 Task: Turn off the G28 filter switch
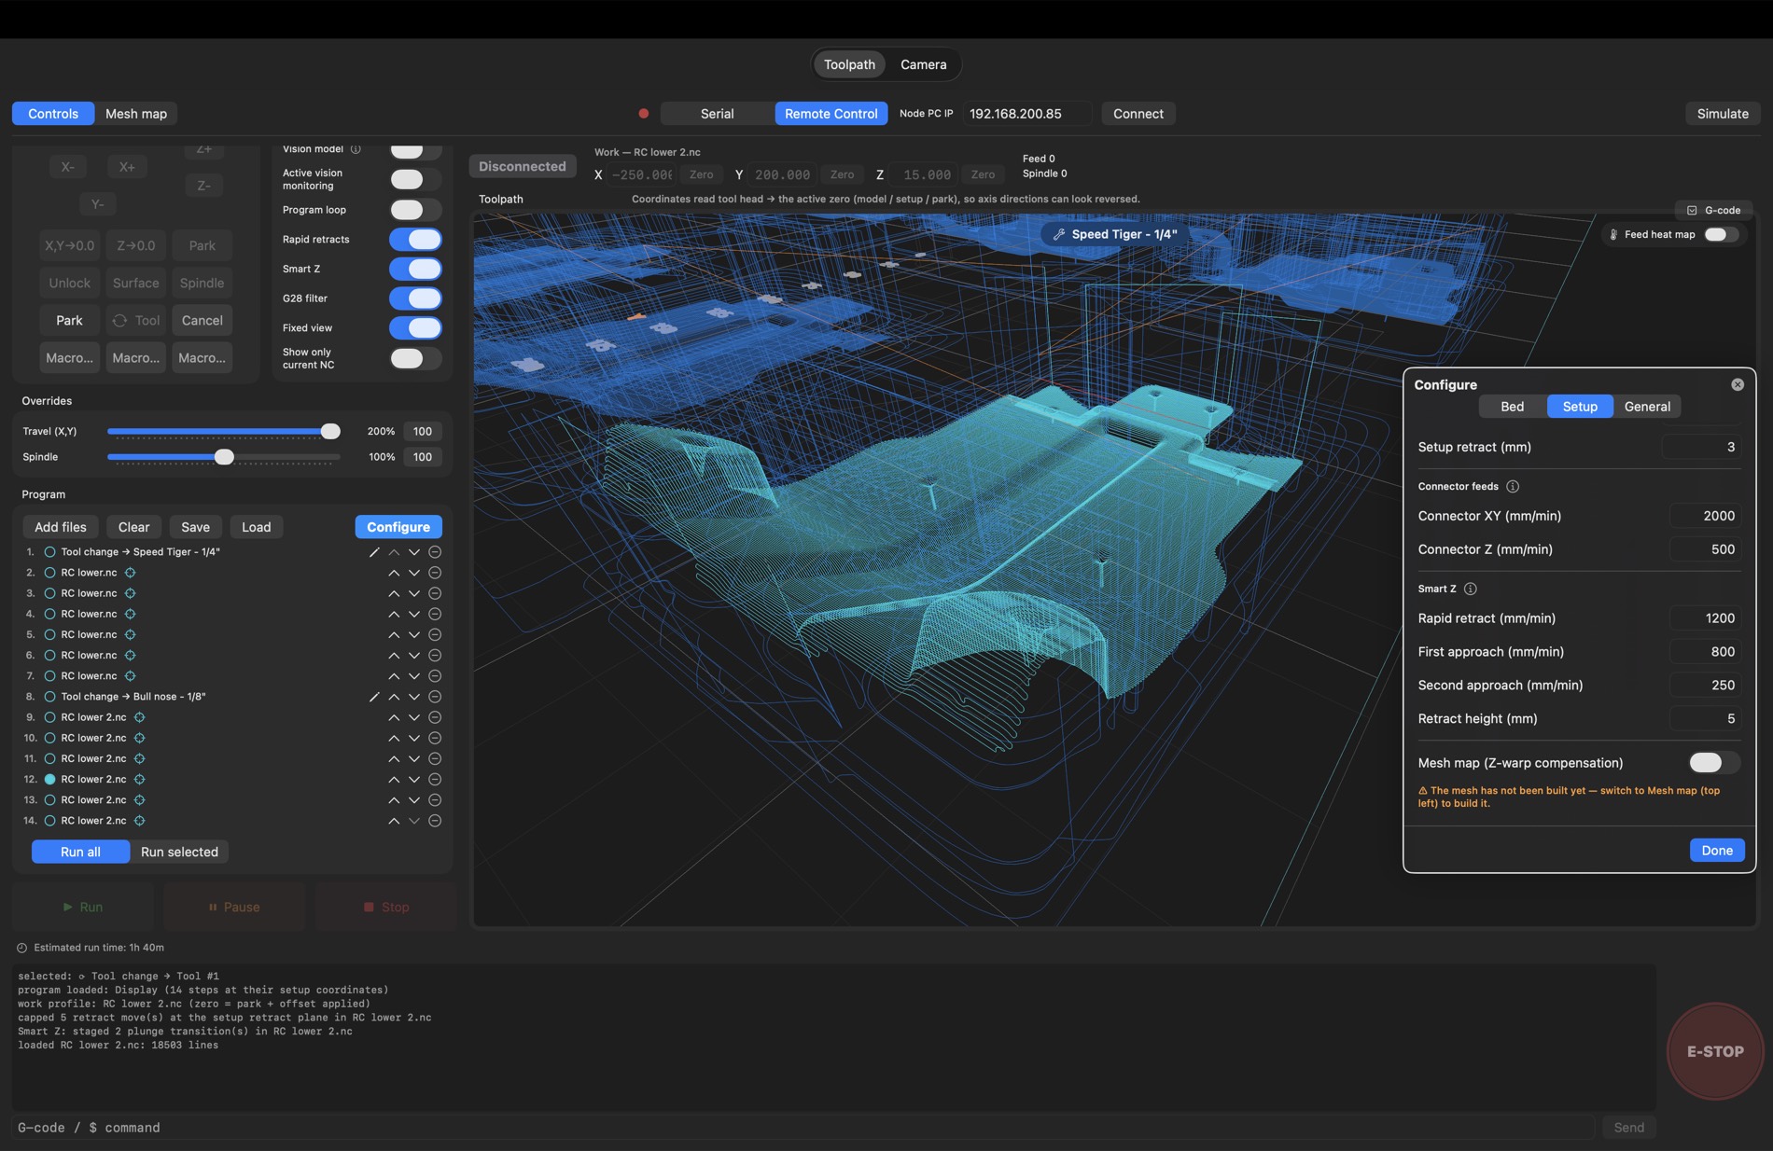coord(415,298)
